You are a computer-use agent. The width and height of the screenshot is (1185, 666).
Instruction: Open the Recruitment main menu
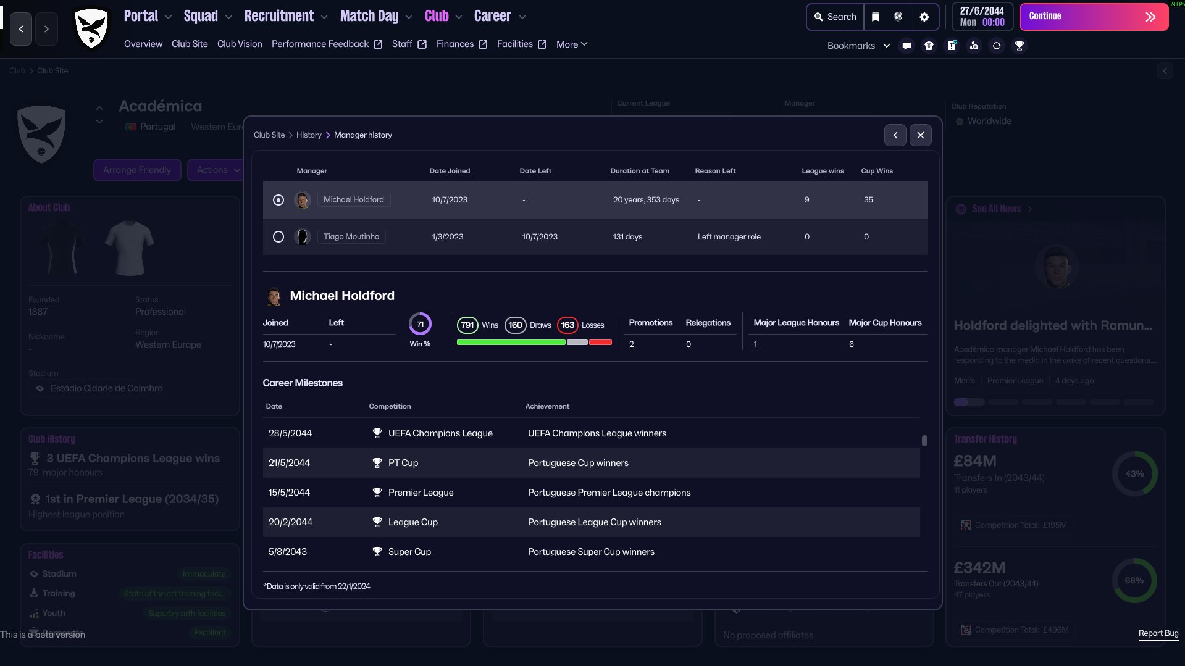279,16
